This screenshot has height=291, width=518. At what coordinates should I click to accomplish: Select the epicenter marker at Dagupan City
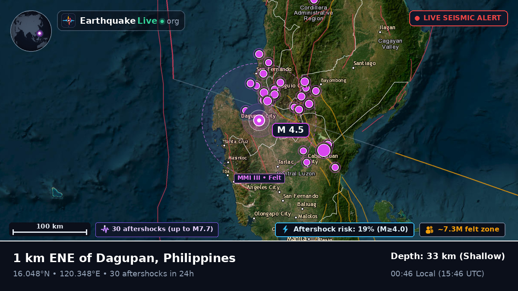click(x=259, y=121)
